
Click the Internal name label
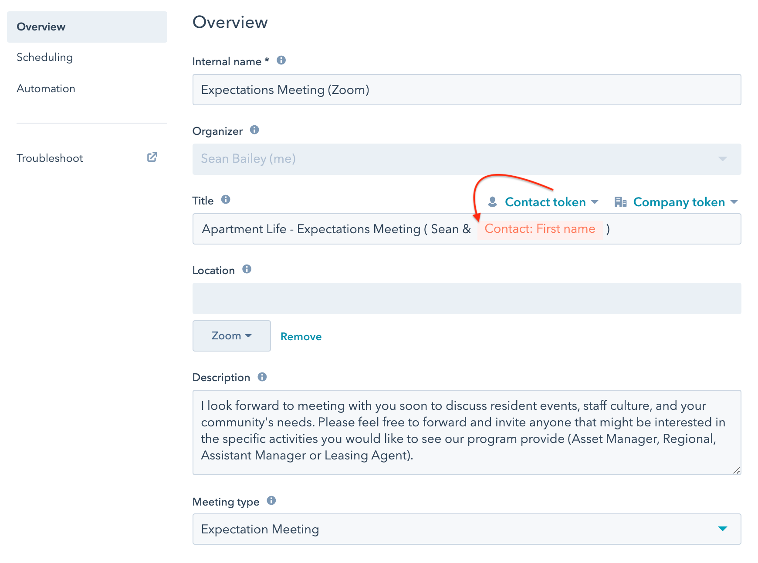(231, 62)
